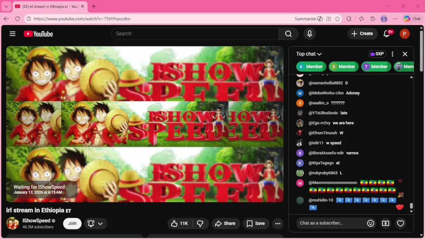Open browser favorites list
This screenshot has height=239, width=425.
(x=362, y=19)
